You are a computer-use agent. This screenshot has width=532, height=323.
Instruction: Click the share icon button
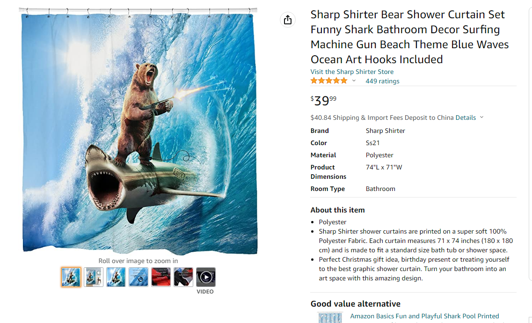[287, 20]
